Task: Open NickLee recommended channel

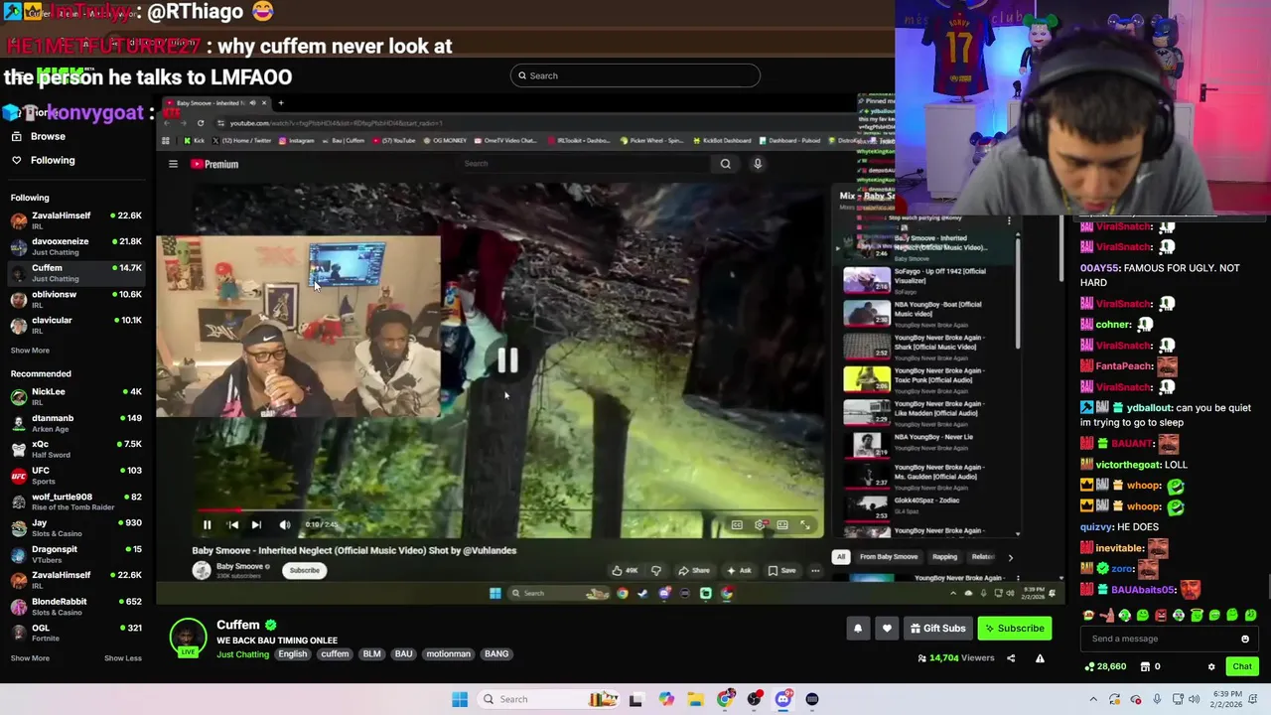Action: click(76, 396)
